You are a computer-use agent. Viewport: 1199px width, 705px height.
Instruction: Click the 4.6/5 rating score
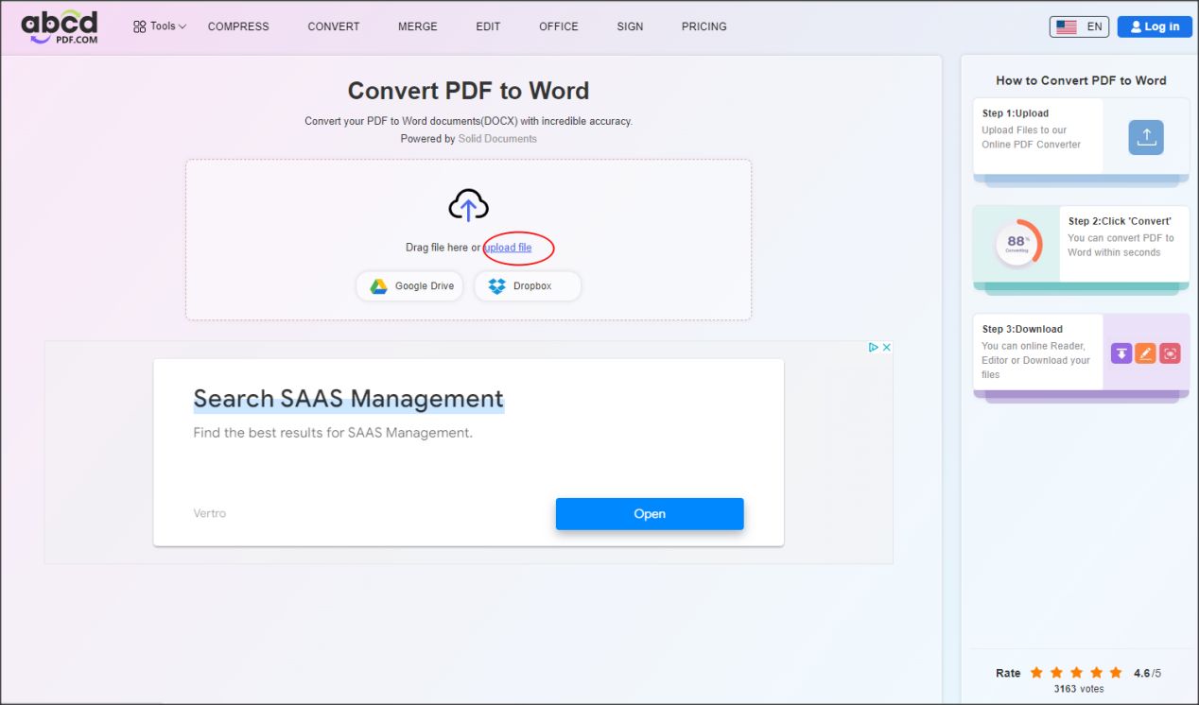[1147, 674]
